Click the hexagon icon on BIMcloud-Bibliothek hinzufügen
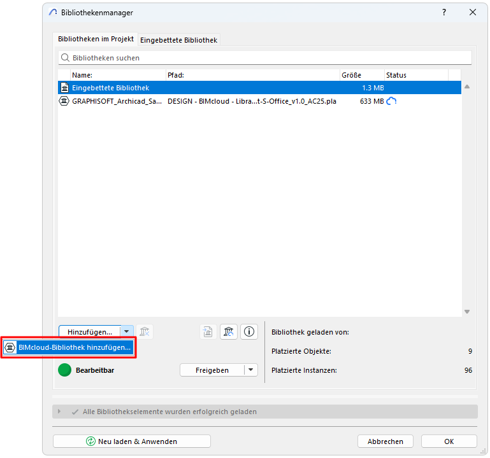The image size is (490, 458). click(x=10, y=347)
